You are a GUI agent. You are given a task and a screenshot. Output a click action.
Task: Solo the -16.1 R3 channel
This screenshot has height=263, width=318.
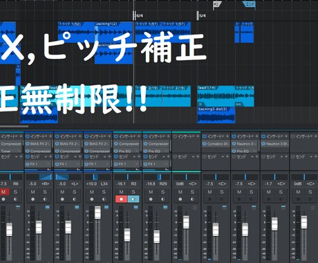(133, 192)
